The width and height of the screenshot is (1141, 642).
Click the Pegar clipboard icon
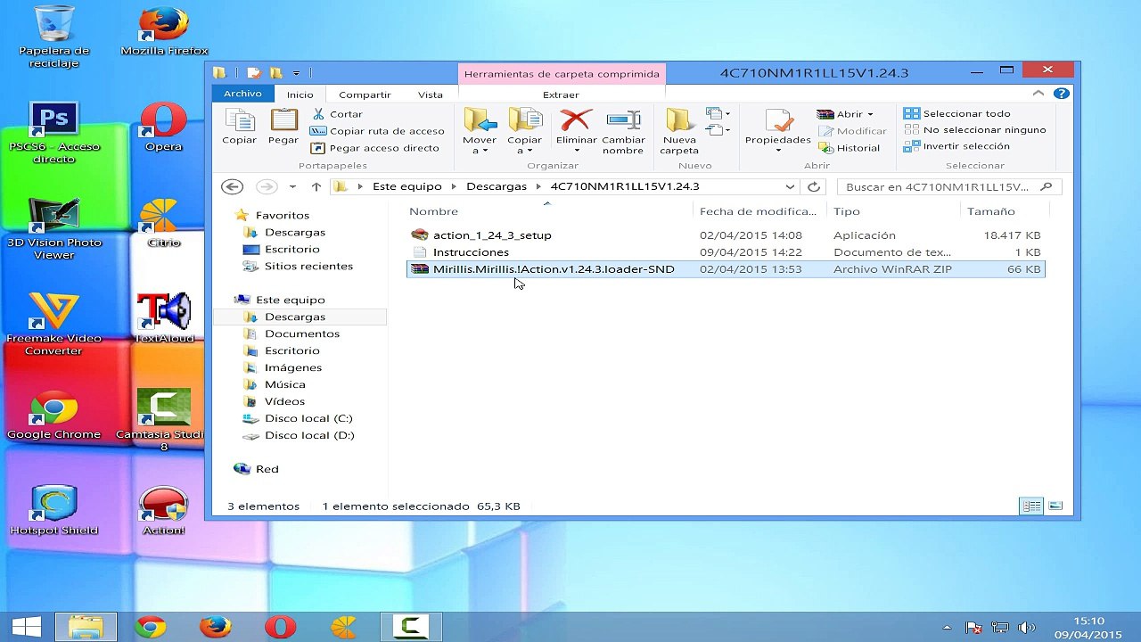tap(283, 127)
